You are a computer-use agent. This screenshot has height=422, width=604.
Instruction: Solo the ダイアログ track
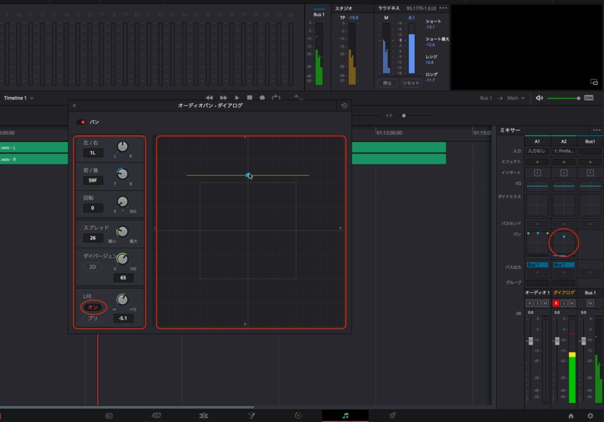[x=563, y=303]
